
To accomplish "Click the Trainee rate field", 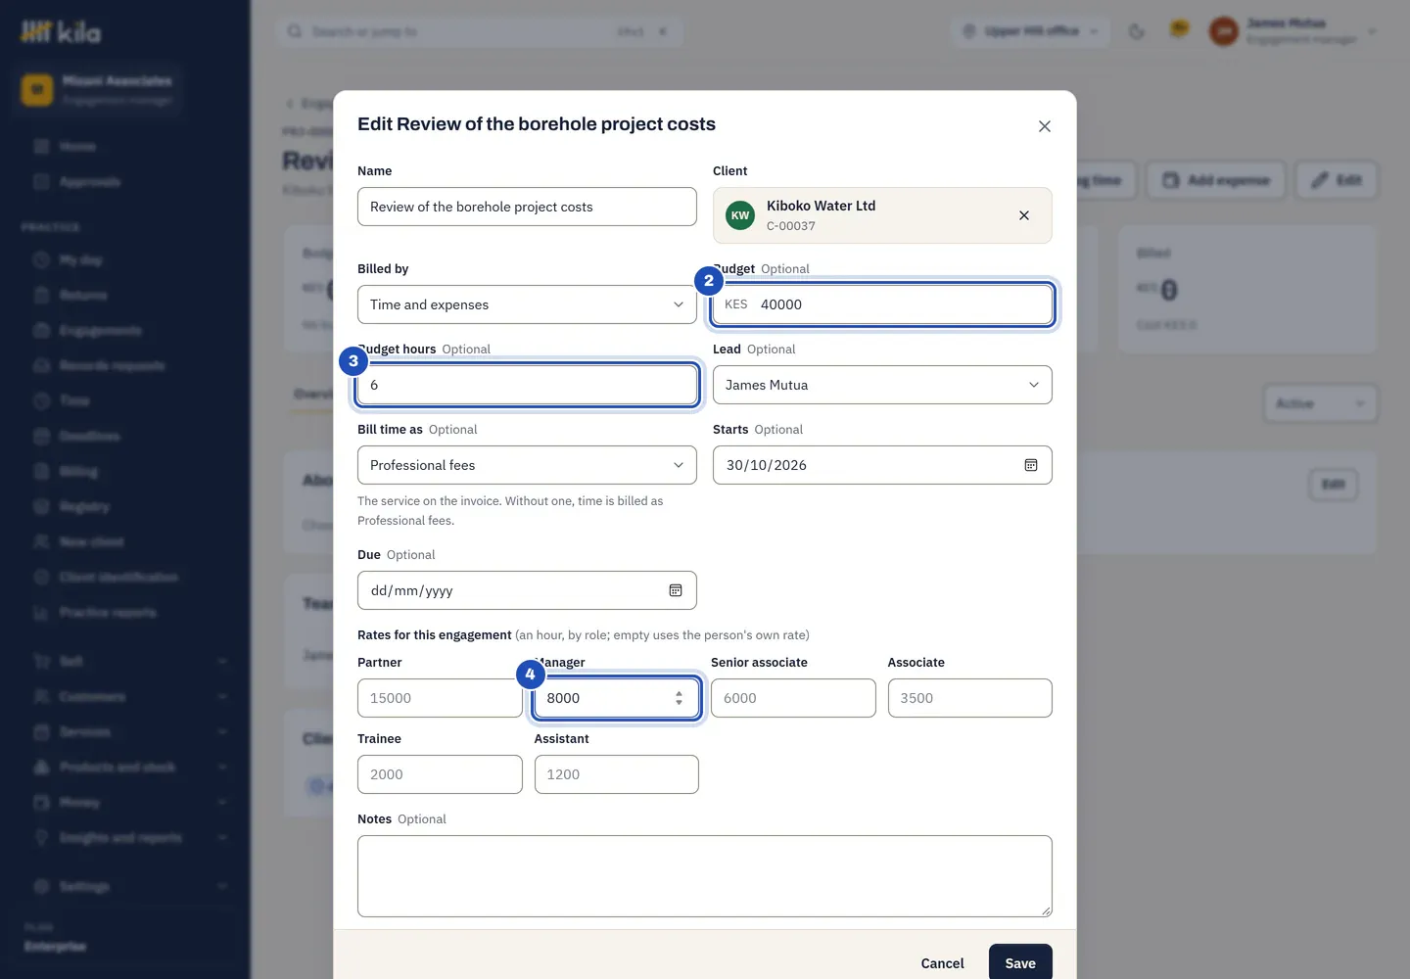I will coord(440,774).
